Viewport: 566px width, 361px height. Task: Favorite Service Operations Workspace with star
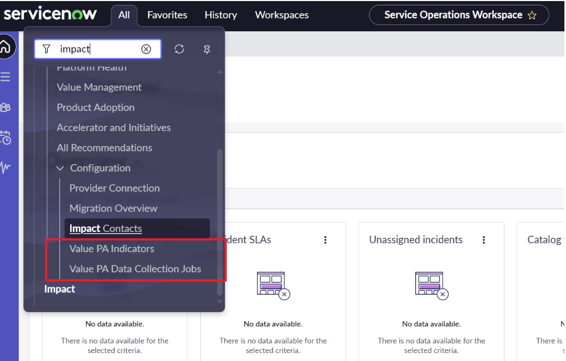(532, 15)
